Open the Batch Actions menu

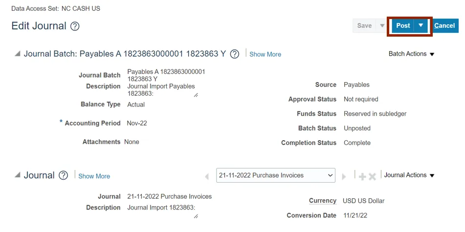[411, 54]
